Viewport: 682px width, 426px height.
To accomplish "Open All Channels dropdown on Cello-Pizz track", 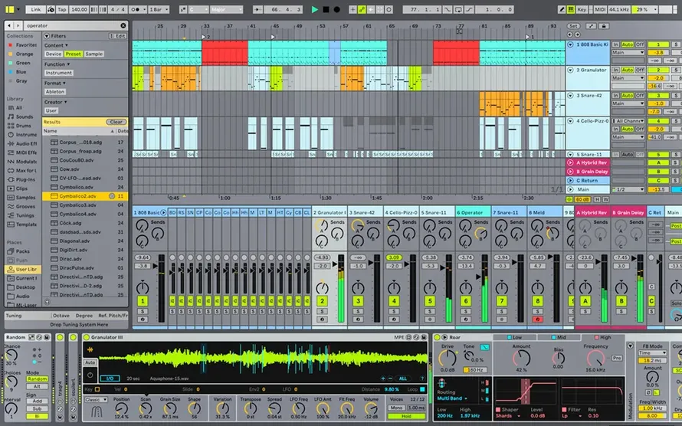I will click(628, 121).
